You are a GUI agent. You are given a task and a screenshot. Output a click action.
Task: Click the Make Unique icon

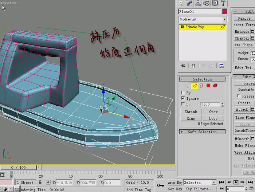coord(204,66)
